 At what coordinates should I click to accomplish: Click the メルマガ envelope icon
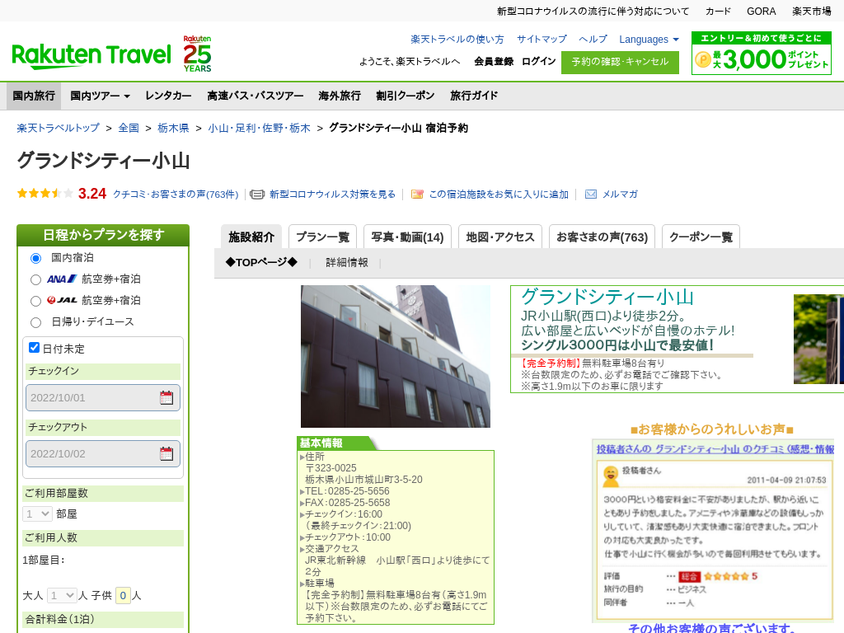pyautogui.click(x=591, y=195)
